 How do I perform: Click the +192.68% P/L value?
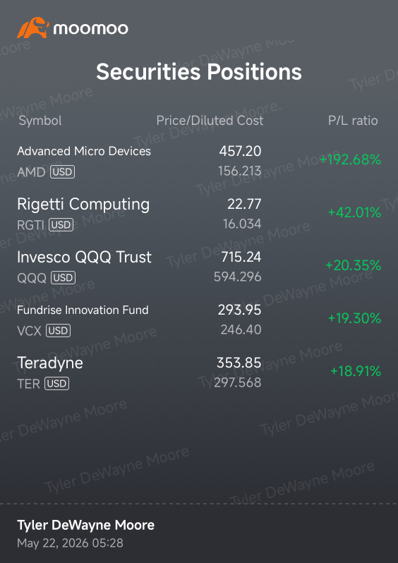coord(350,159)
